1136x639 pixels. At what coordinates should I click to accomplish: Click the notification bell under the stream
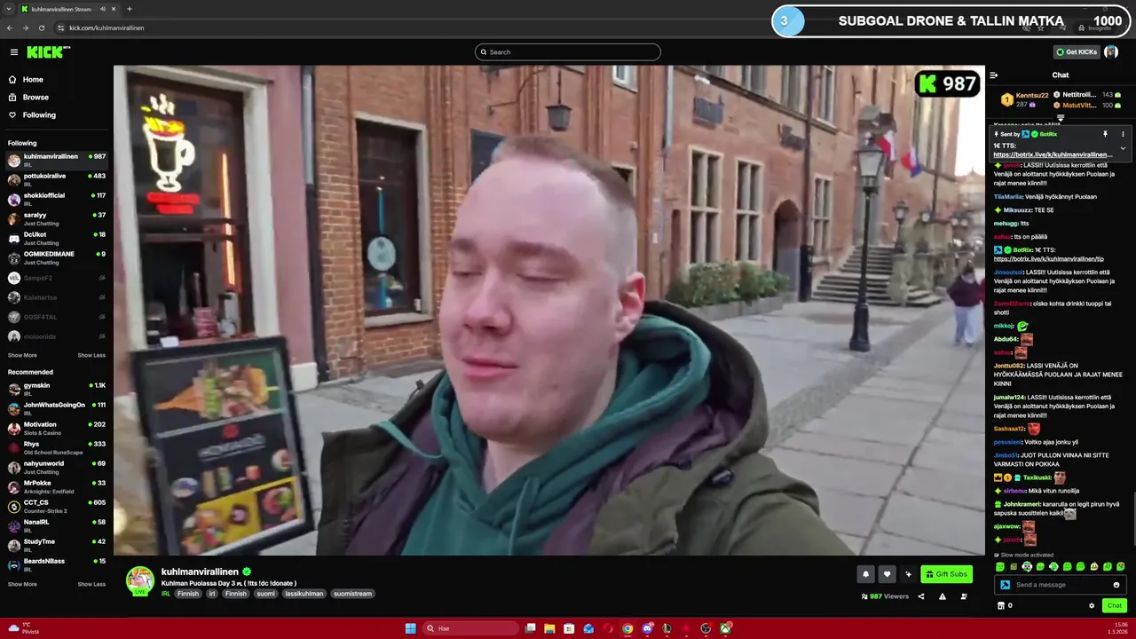865,574
